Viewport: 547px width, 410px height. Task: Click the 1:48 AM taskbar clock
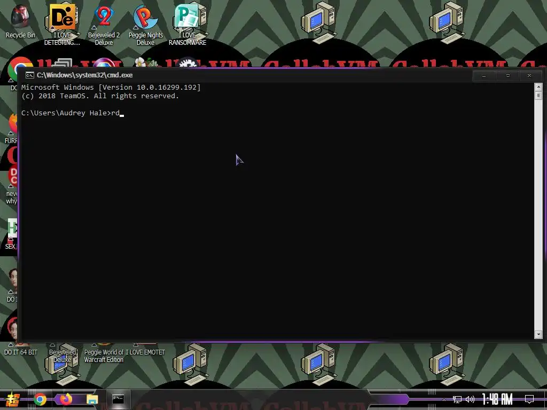click(x=497, y=399)
